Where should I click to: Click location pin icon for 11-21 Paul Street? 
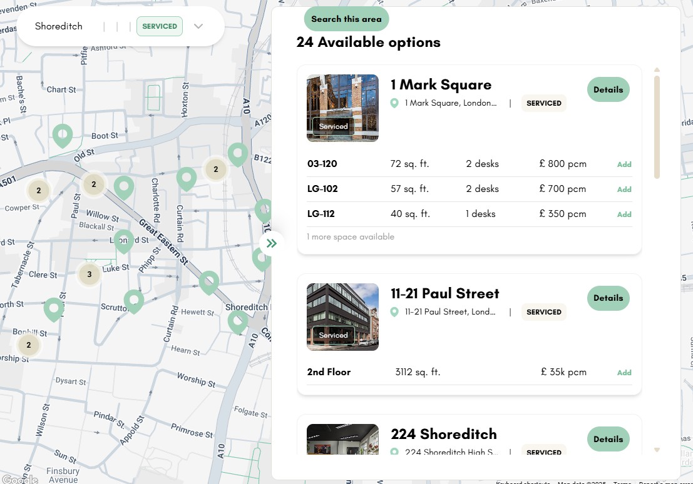tap(394, 312)
